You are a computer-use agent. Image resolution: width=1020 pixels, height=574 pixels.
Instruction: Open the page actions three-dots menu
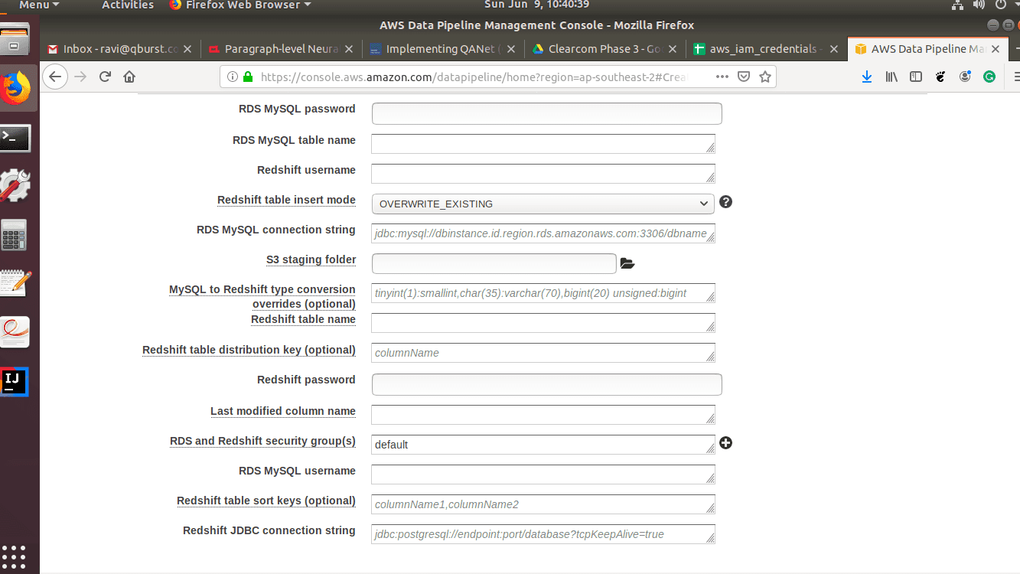pos(722,77)
